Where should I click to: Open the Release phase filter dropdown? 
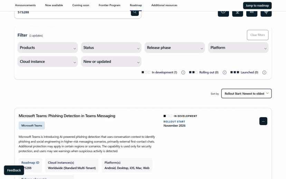click(175, 48)
